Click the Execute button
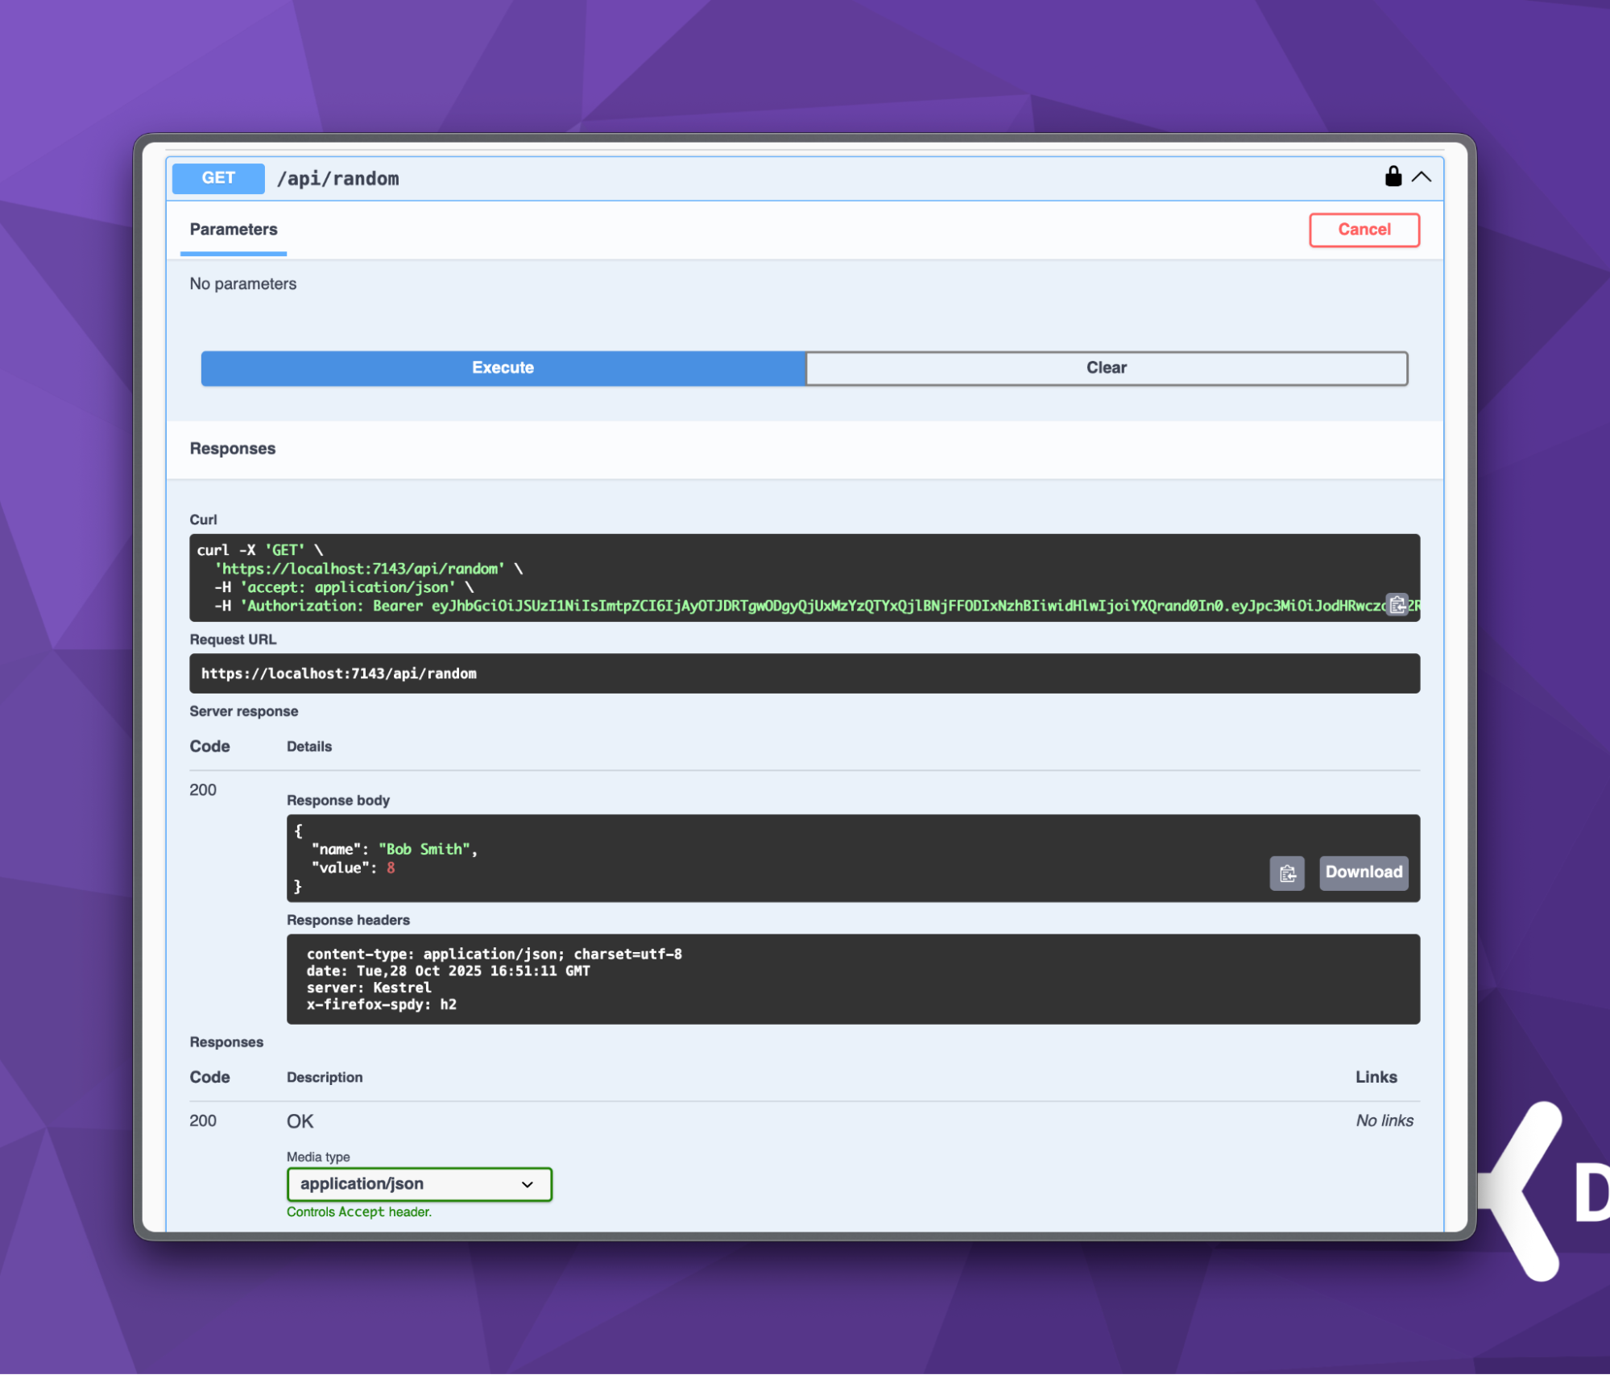 (x=502, y=367)
